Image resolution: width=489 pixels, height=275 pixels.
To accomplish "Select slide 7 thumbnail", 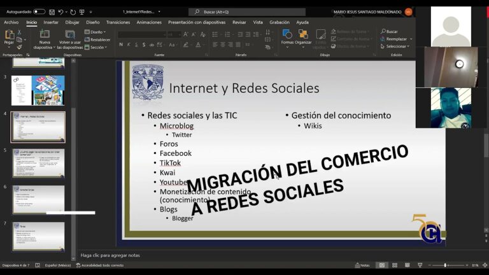I will click(x=38, y=236).
